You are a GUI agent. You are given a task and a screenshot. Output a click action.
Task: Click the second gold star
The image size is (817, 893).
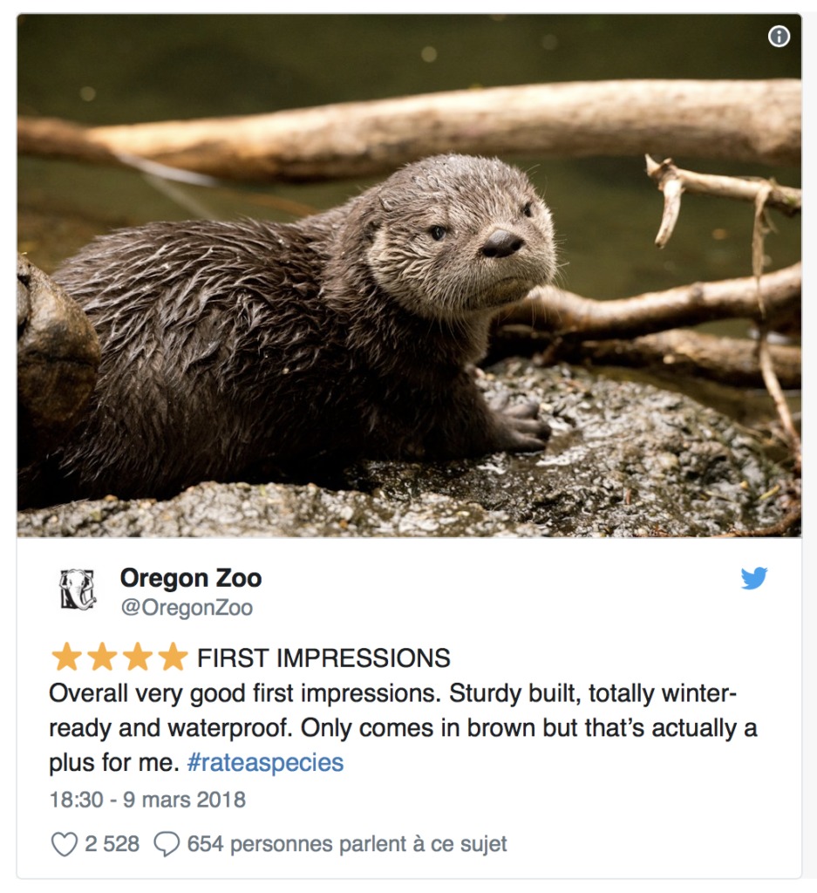click(102, 657)
